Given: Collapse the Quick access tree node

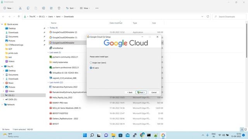Looking at the screenshot, I should tap(2, 24).
